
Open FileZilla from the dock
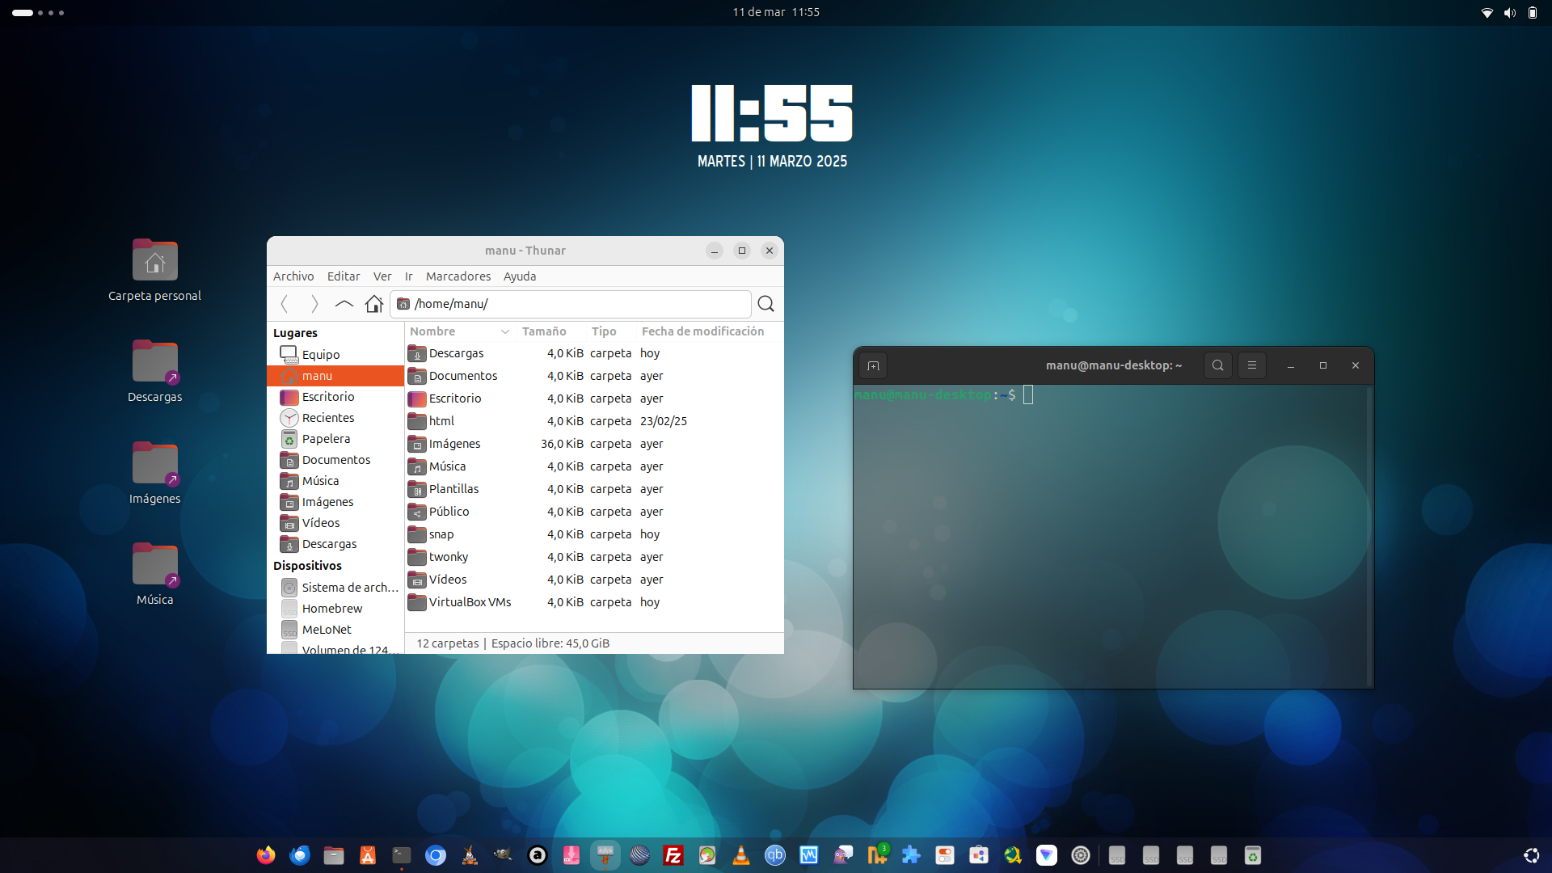(673, 855)
